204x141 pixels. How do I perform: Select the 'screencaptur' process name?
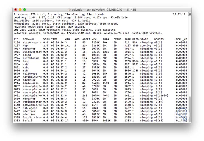32,42
